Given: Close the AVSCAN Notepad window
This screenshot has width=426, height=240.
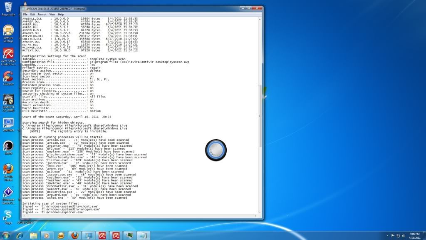Looking at the screenshot, I should (x=257, y=8).
